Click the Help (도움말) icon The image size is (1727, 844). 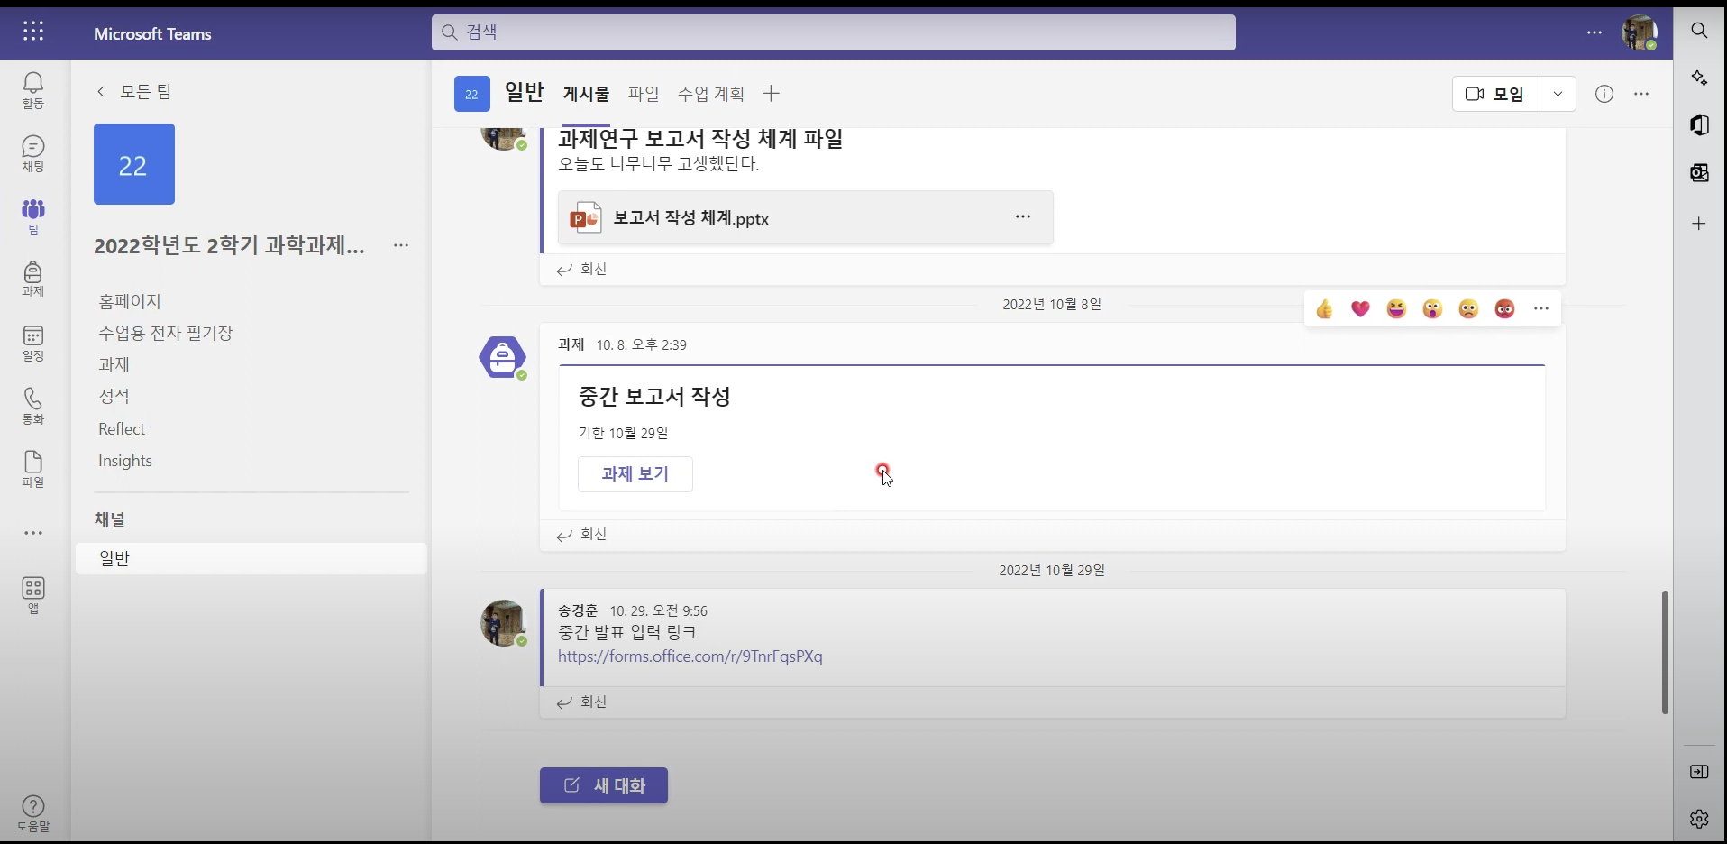(33, 812)
